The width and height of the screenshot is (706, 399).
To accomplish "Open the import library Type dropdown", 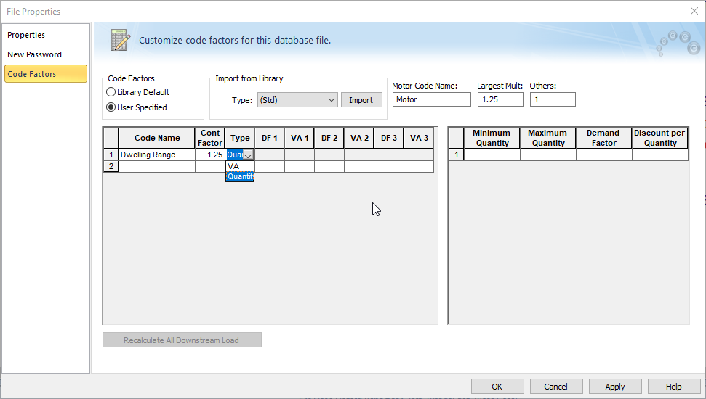I will (297, 100).
